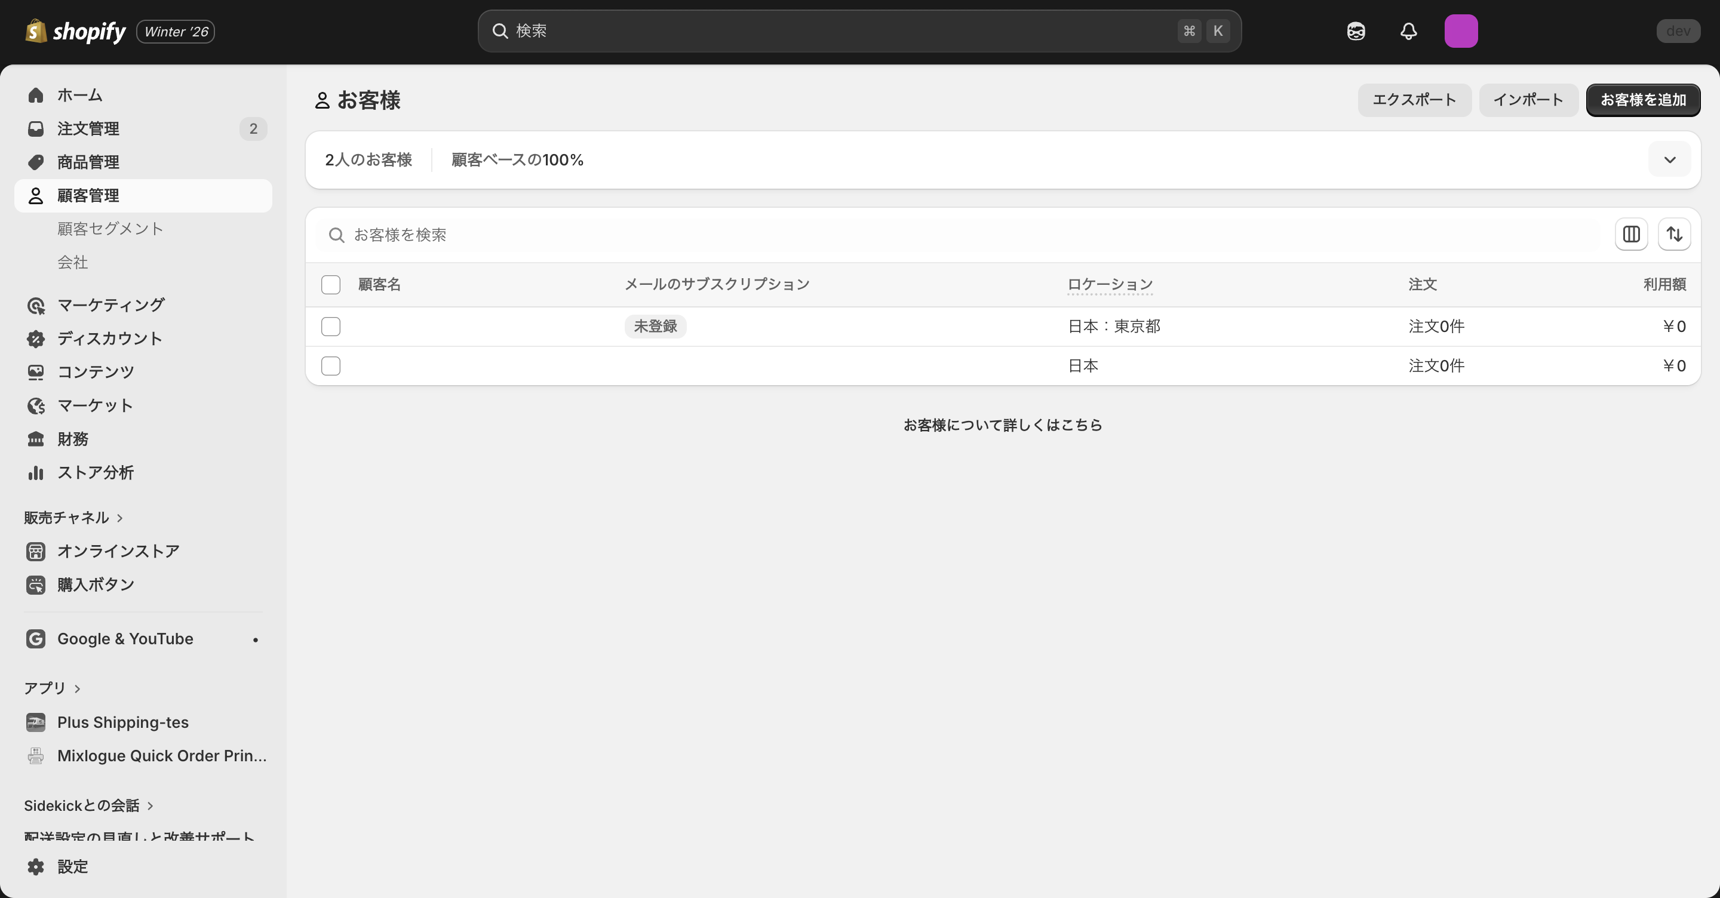Click the マーケティング sidebar icon

coord(35,305)
